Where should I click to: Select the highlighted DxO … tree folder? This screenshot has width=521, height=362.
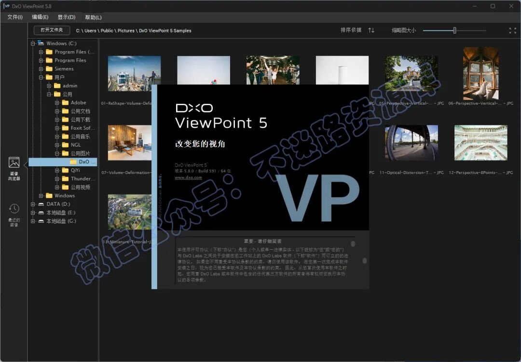[63, 162]
